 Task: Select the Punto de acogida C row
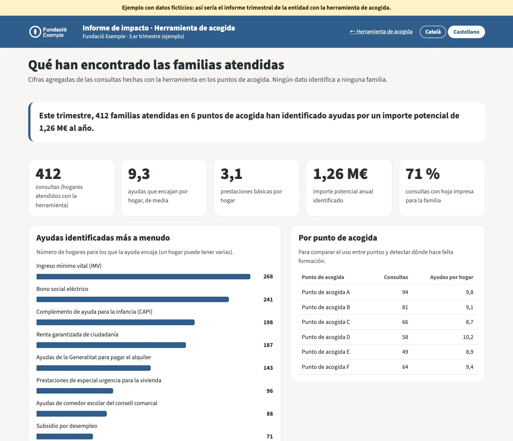click(x=387, y=322)
